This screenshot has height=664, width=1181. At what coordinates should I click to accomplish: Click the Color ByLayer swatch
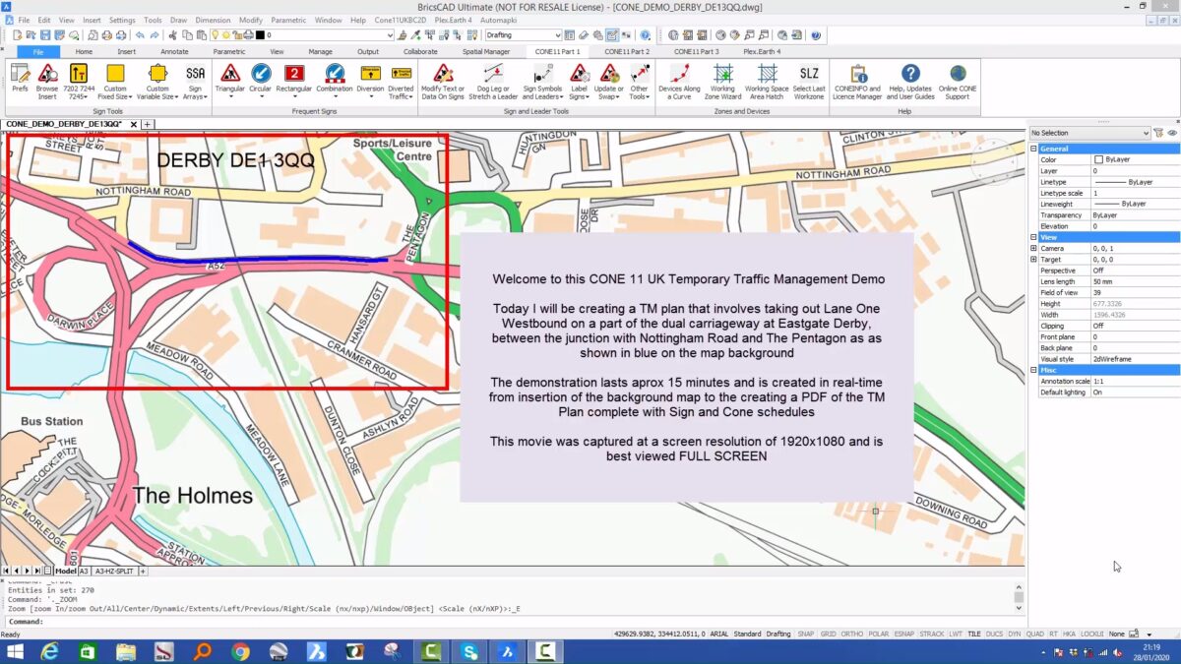[x=1098, y=159]
